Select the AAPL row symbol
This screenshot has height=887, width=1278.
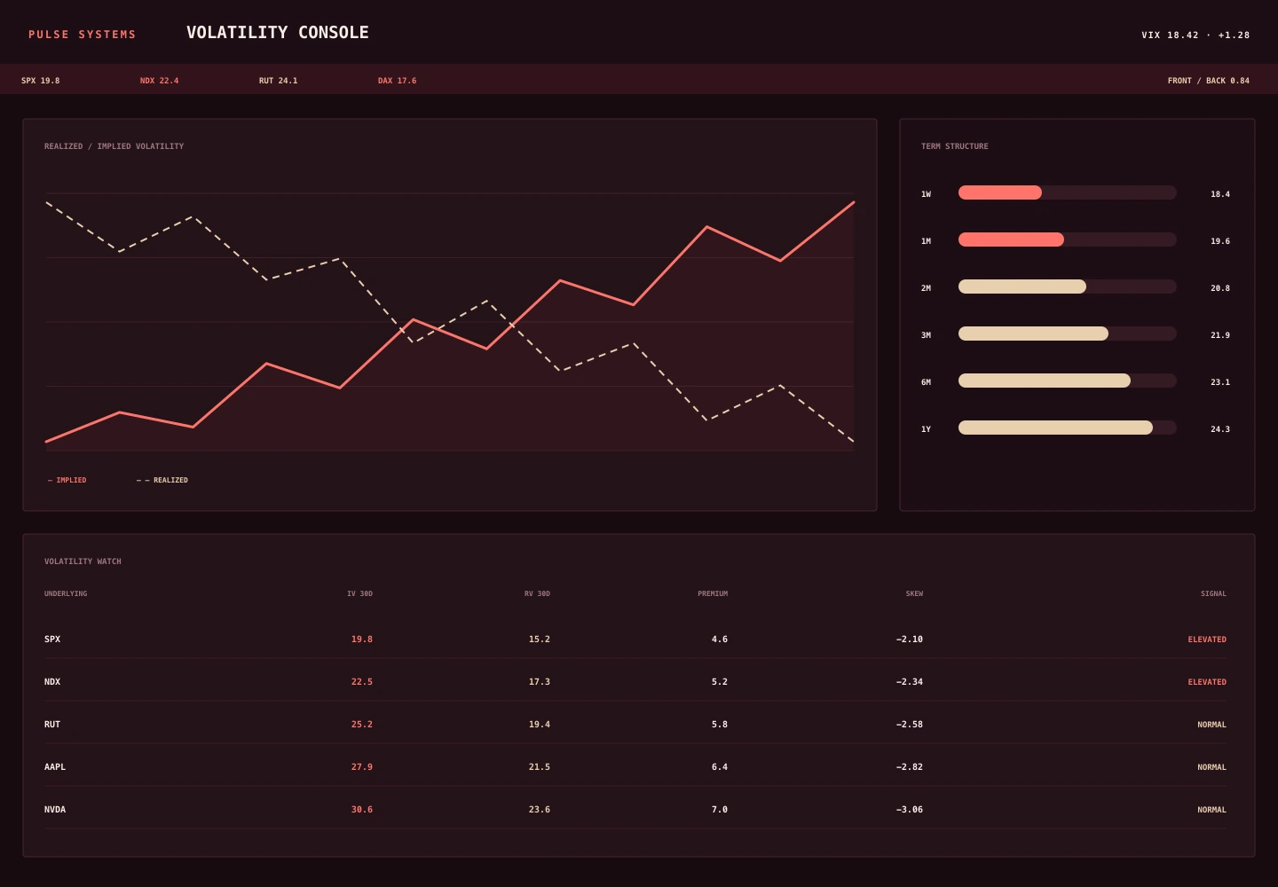[55, 767]
